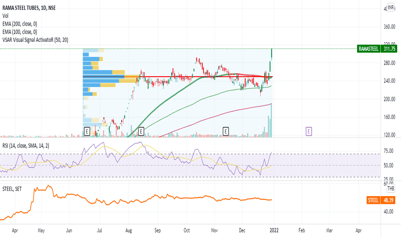Click the 40.00 label on STEEL axis
The width and height of the screenshot is (401, 237).
coord(389,212)
